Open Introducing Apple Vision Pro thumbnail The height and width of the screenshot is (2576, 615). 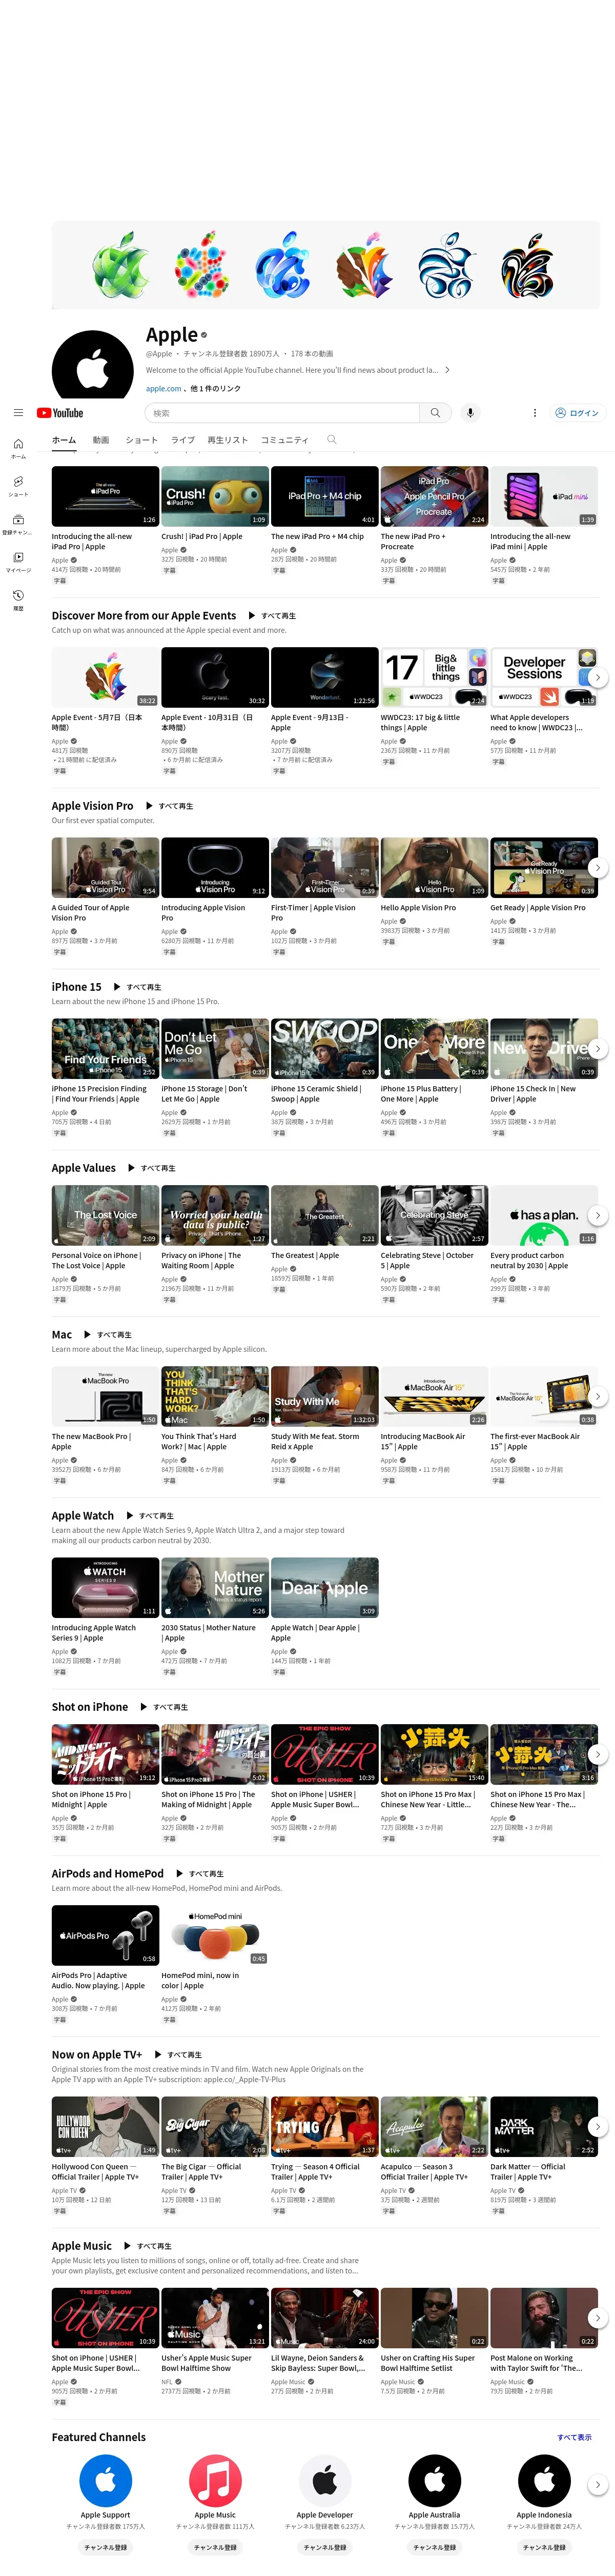point(215,867)
